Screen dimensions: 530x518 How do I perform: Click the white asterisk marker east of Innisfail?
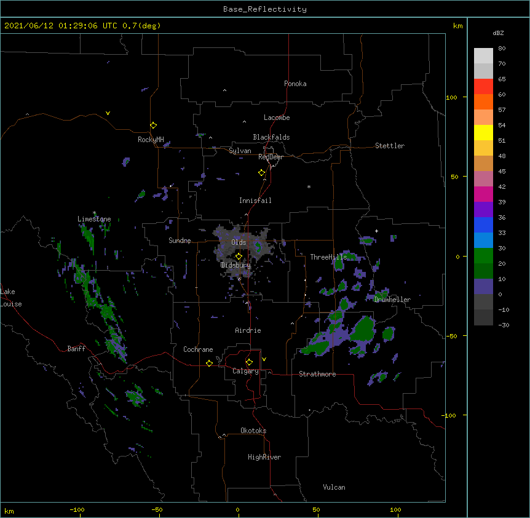click(309, 186)
